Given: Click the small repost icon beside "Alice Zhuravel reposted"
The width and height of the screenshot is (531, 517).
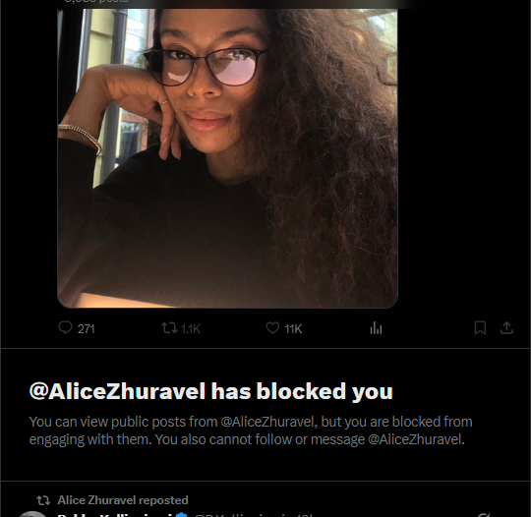Looking at the screenshot, I should tap(43, 500).
